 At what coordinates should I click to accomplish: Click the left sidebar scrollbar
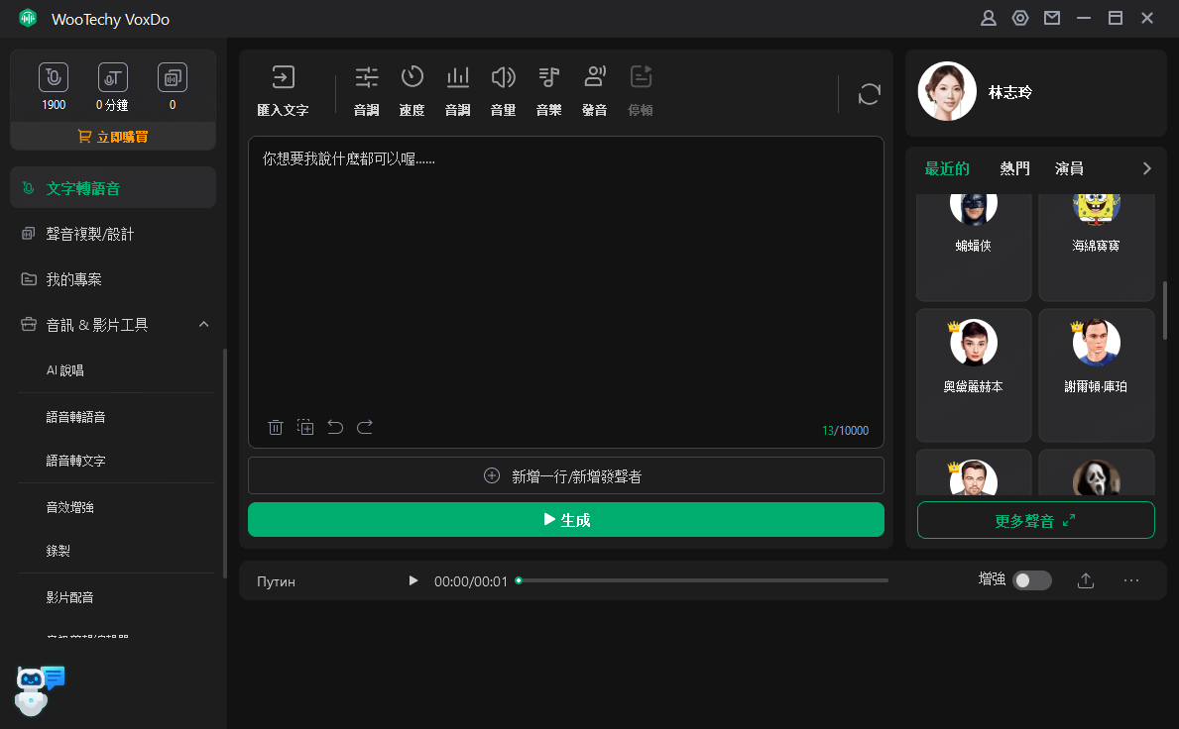coord(225,464)
